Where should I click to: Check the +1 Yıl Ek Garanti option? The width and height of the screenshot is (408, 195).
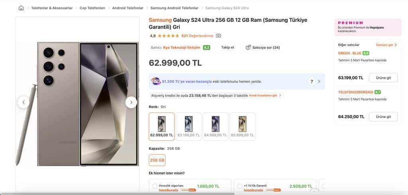tap(239, 186)
